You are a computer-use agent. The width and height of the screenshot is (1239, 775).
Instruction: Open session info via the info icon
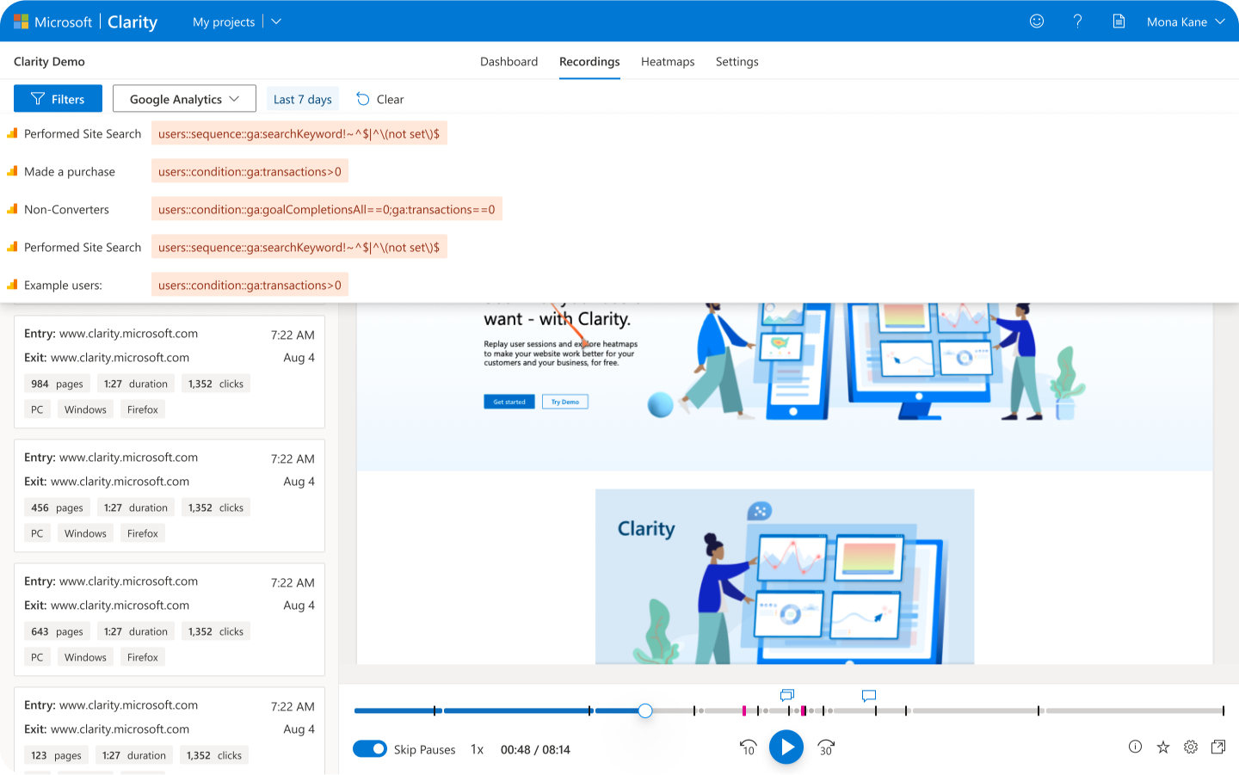point(1134,747)
